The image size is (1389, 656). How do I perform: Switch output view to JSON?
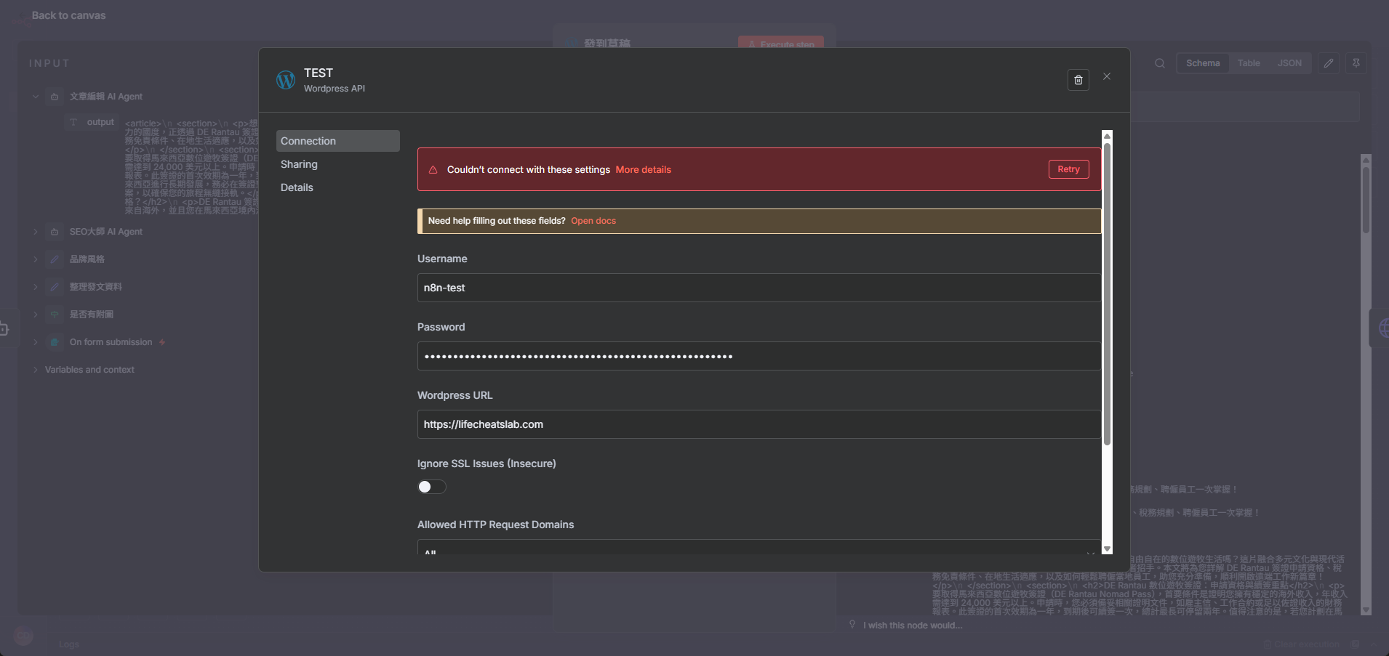point(1289,63)
